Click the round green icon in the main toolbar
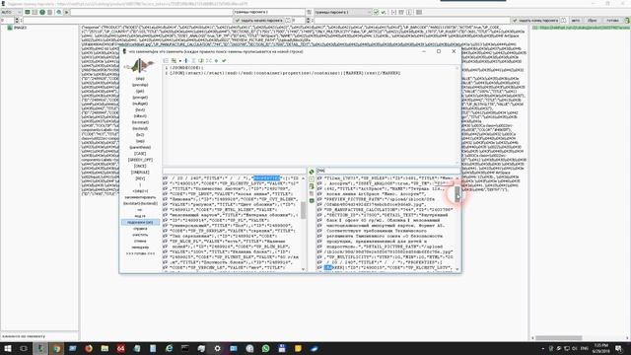Image resolution: width=631 pixels, height=355 pixels. [x=42, y=12]
